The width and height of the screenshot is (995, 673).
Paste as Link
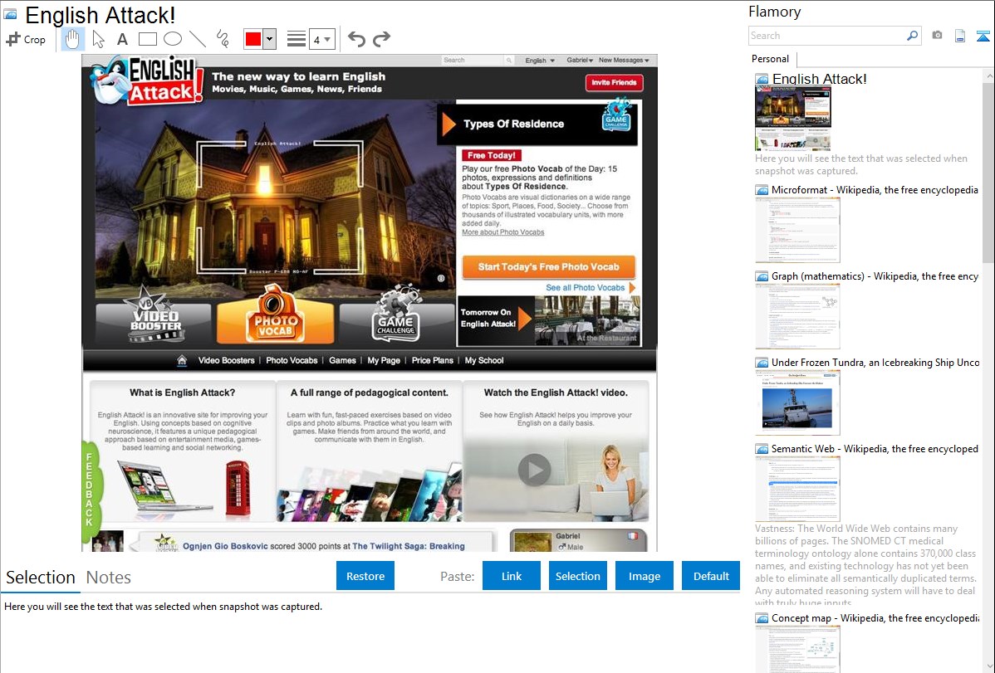point(512,576)
